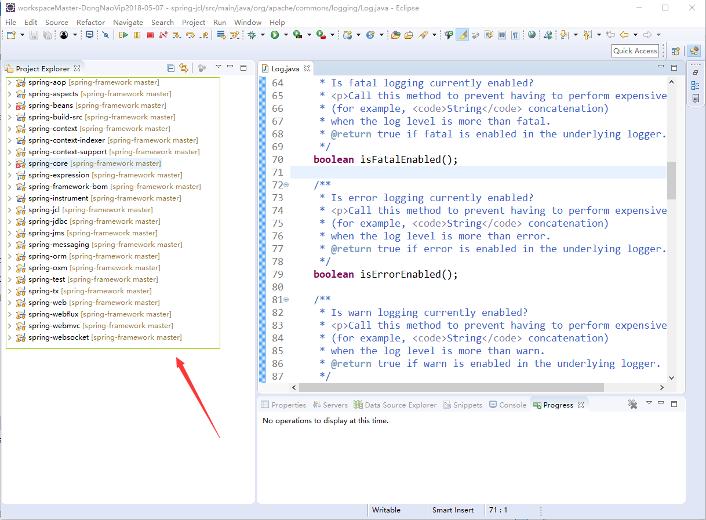
Task: Click the Step Return icon
Action: point(203,35)
